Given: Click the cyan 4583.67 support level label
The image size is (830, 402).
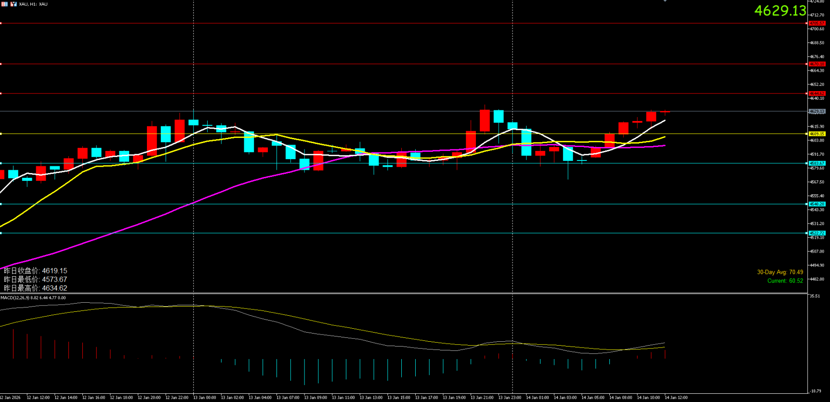Looking at the screenshot, I should (x=817, y=163).
